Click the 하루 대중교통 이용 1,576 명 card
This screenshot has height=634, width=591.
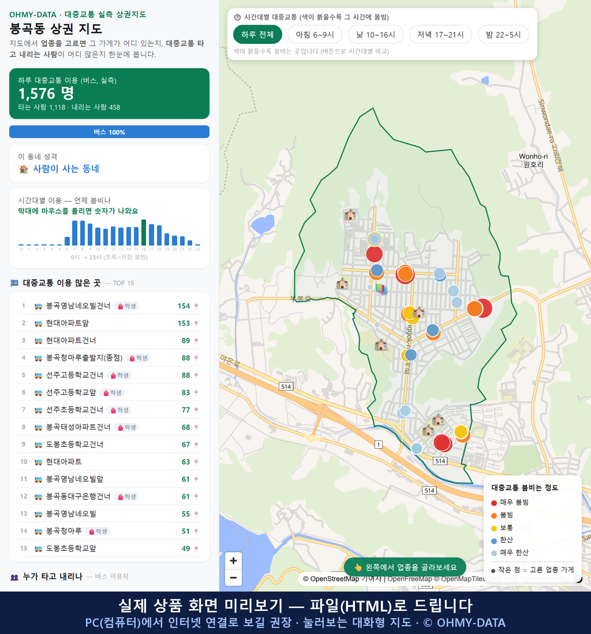pos(109,94)
